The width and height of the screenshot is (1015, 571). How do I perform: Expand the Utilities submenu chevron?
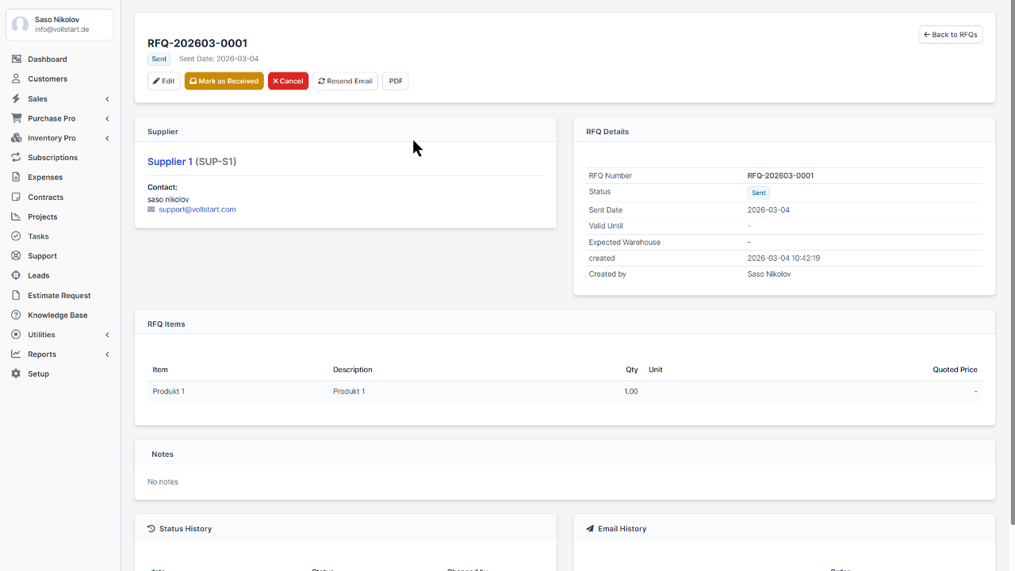(x=107, y=335)
